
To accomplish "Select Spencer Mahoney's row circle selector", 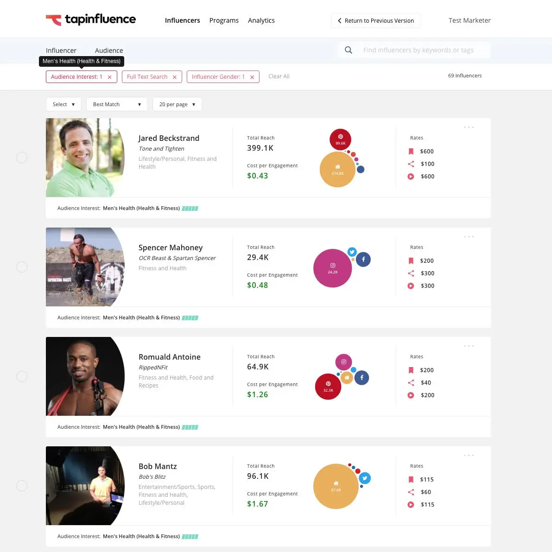I will 22,266.
